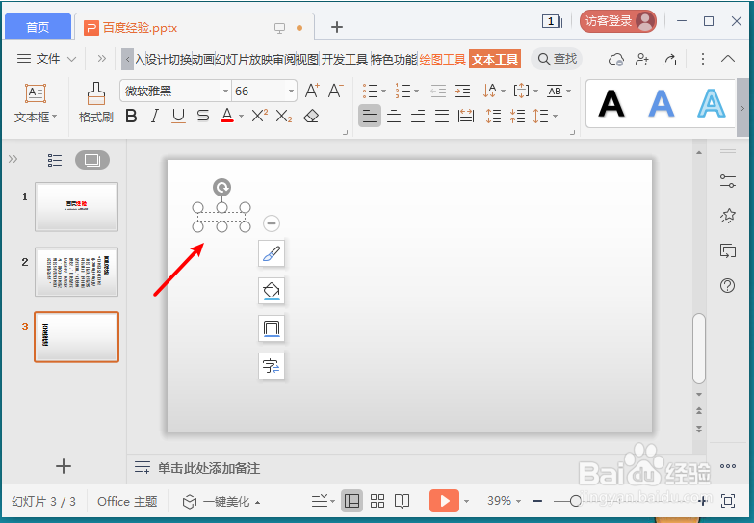Switch to the 首页 home tab

tap(38, 27)
